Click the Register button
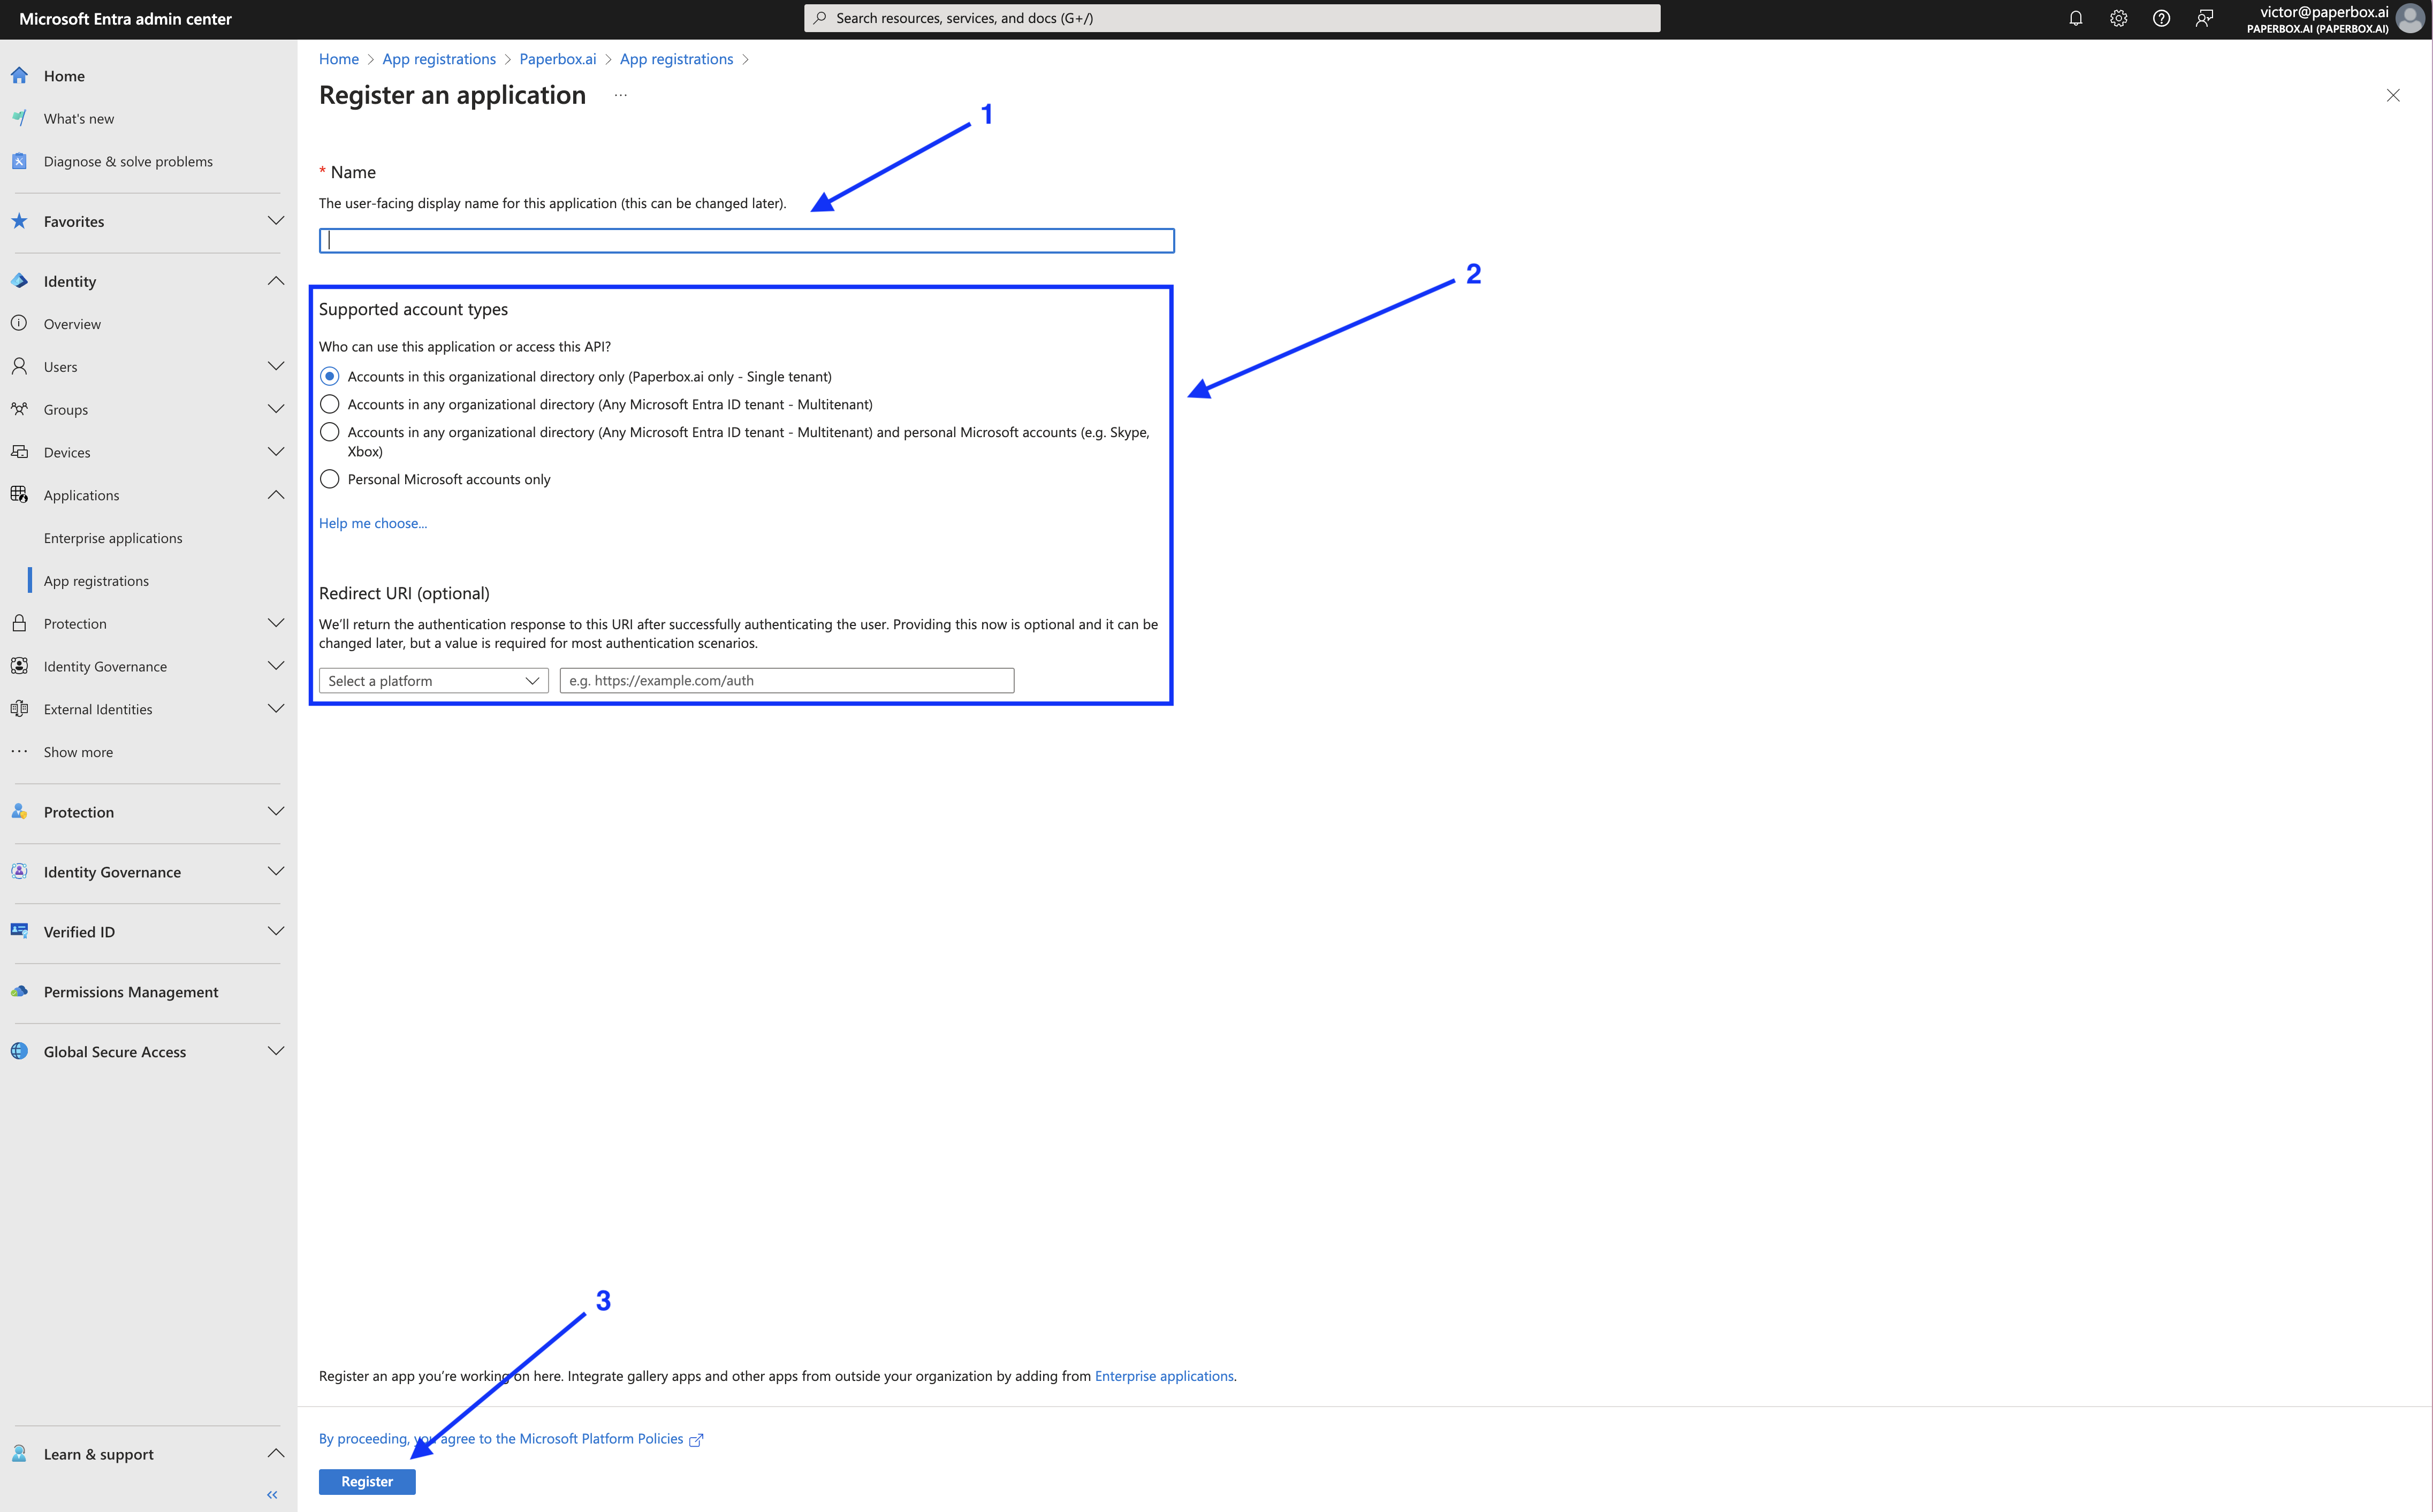 click(366, 1481)
